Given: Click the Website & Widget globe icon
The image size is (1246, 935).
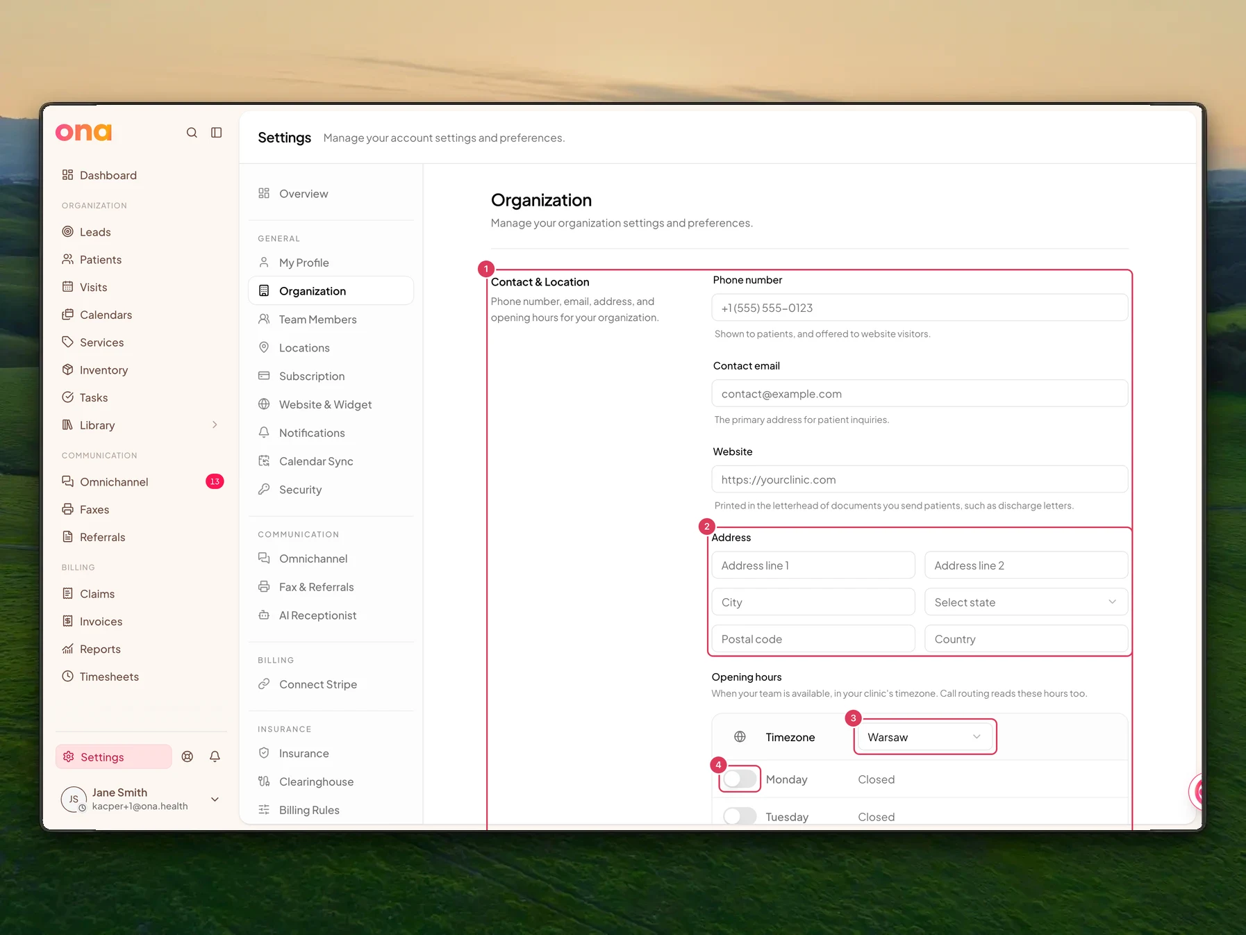Looking at the screenshot, I should coord(264,404).
